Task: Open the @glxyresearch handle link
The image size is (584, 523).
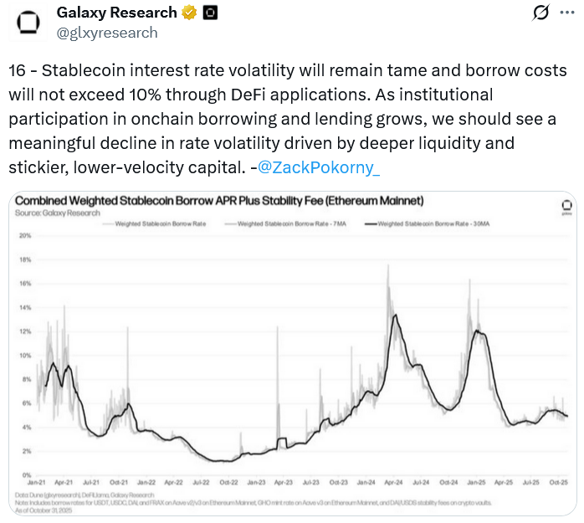Action: point(106,33)
